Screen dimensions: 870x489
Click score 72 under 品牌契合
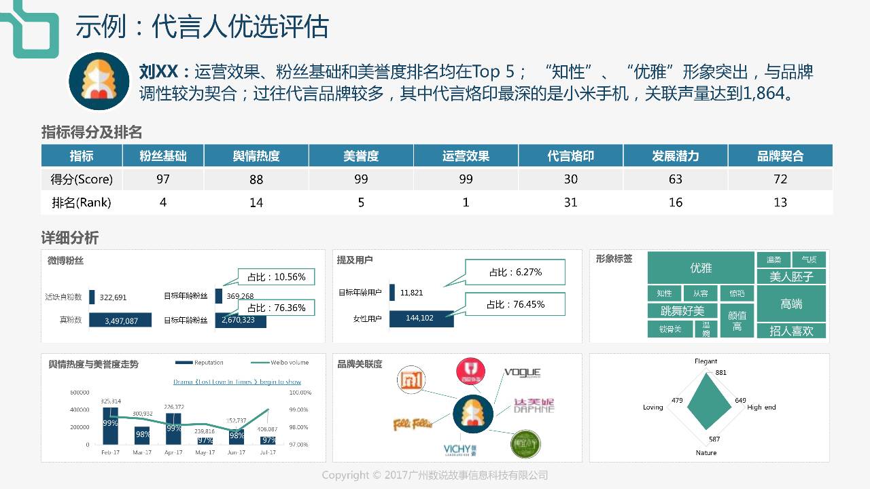click(x=780, y=179)
